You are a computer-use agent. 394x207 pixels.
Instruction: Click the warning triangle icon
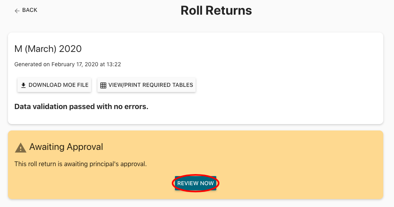pos(20,148)
